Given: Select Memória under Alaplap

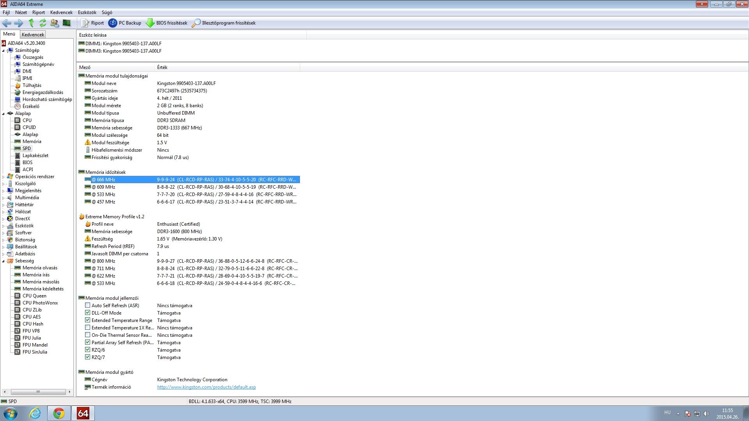Looking at the screenshot, I should pos(32,142).
